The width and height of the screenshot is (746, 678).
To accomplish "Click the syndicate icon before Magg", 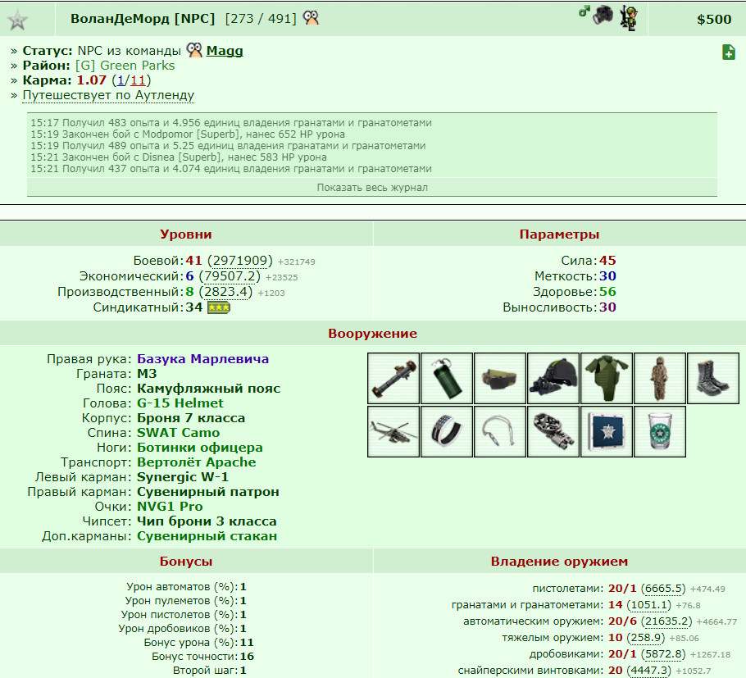I will click(194, 50).
